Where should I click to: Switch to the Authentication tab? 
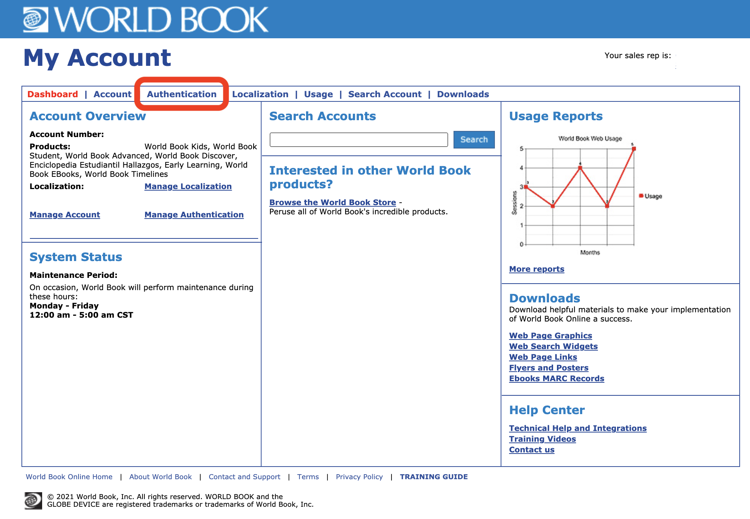(x=182, y=94)
